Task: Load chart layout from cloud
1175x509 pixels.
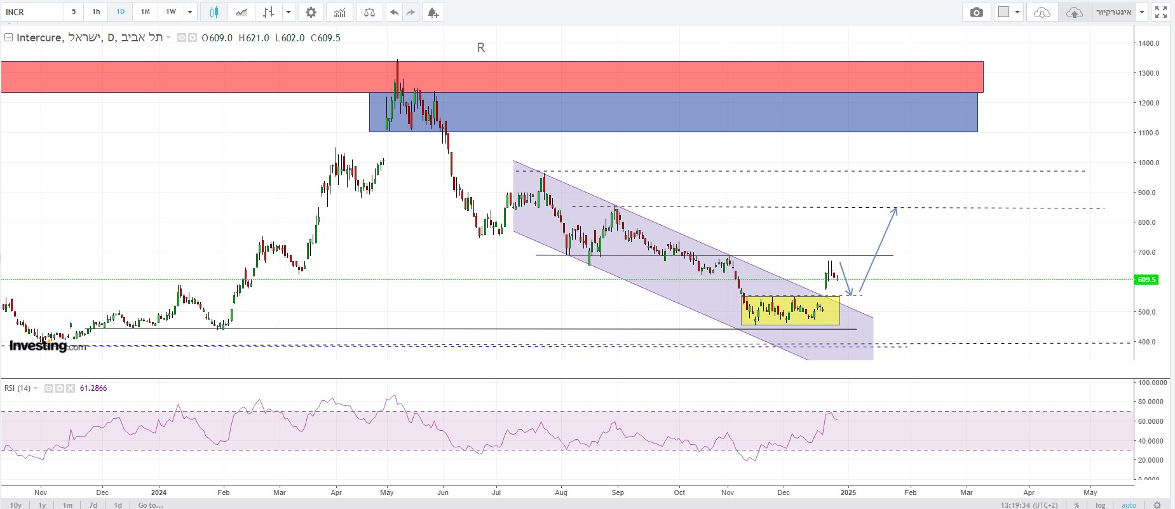Action: coord(1042,12)
